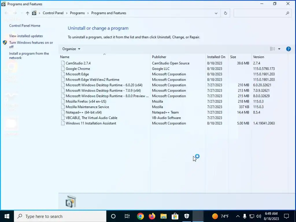The image size is (296, 222).
Task: Expand breadcrumb chevron after Control Panel
Action: pyautogui.click(x=67, y=13)
